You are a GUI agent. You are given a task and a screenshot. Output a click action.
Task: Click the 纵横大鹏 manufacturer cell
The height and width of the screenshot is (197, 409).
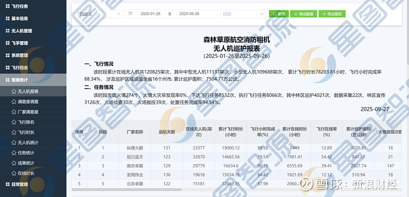point(135,148)
